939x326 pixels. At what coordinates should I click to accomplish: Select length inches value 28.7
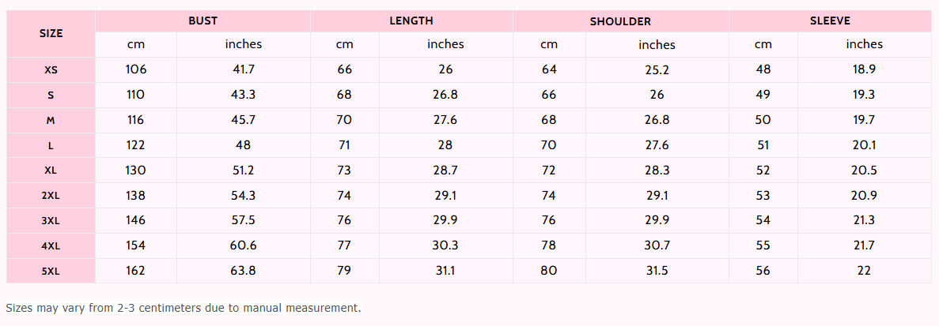[445, 170]
